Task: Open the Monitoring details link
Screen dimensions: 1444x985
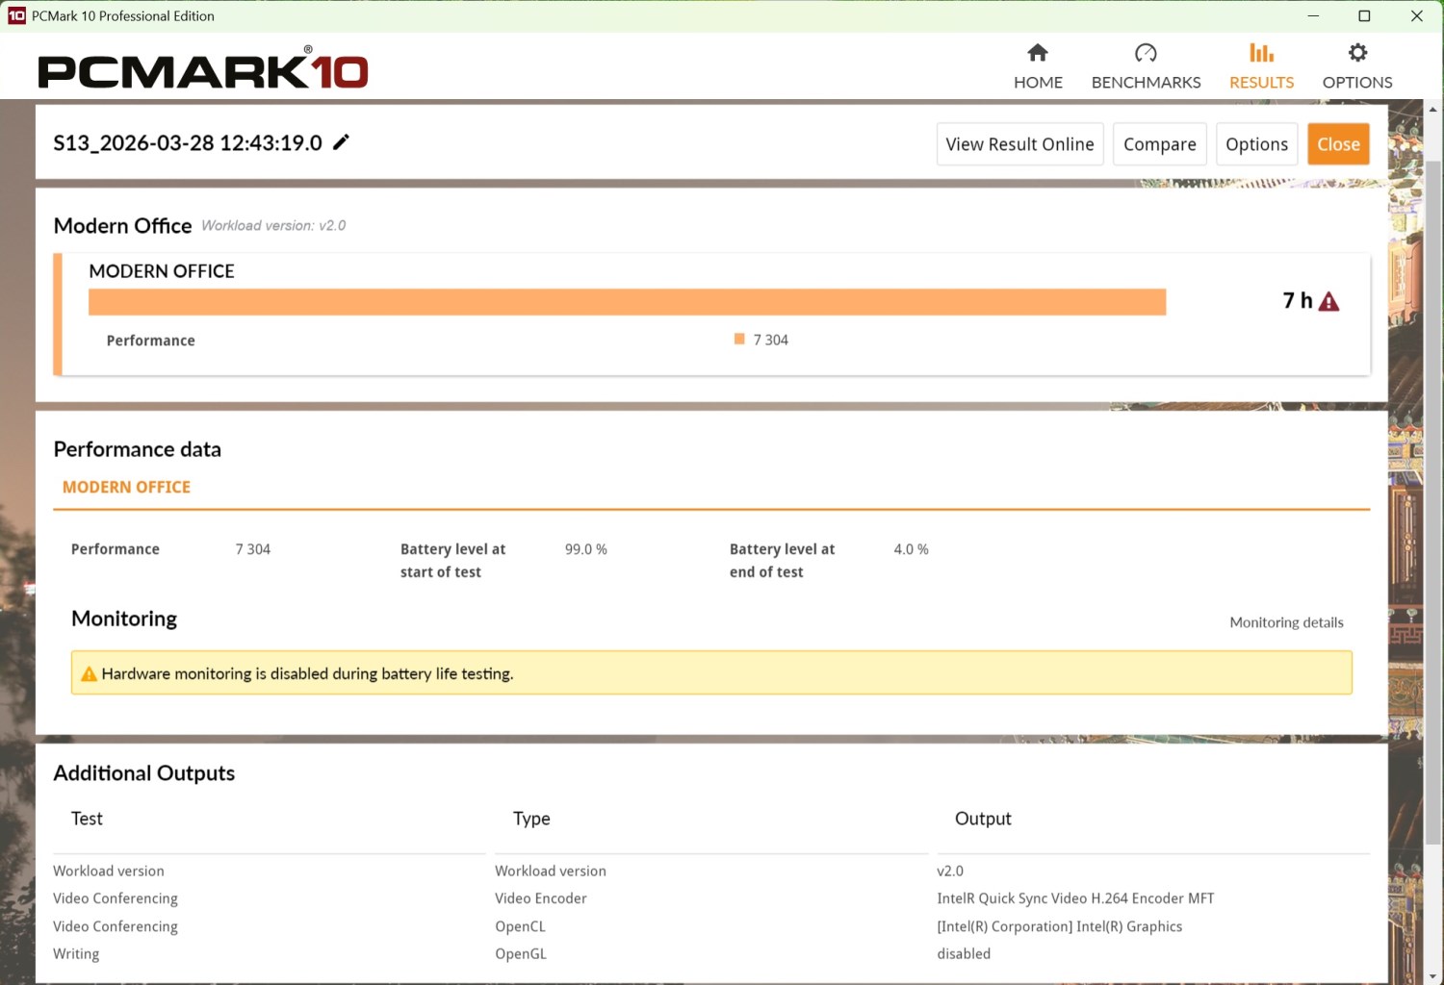Action: coord(1286,622)
